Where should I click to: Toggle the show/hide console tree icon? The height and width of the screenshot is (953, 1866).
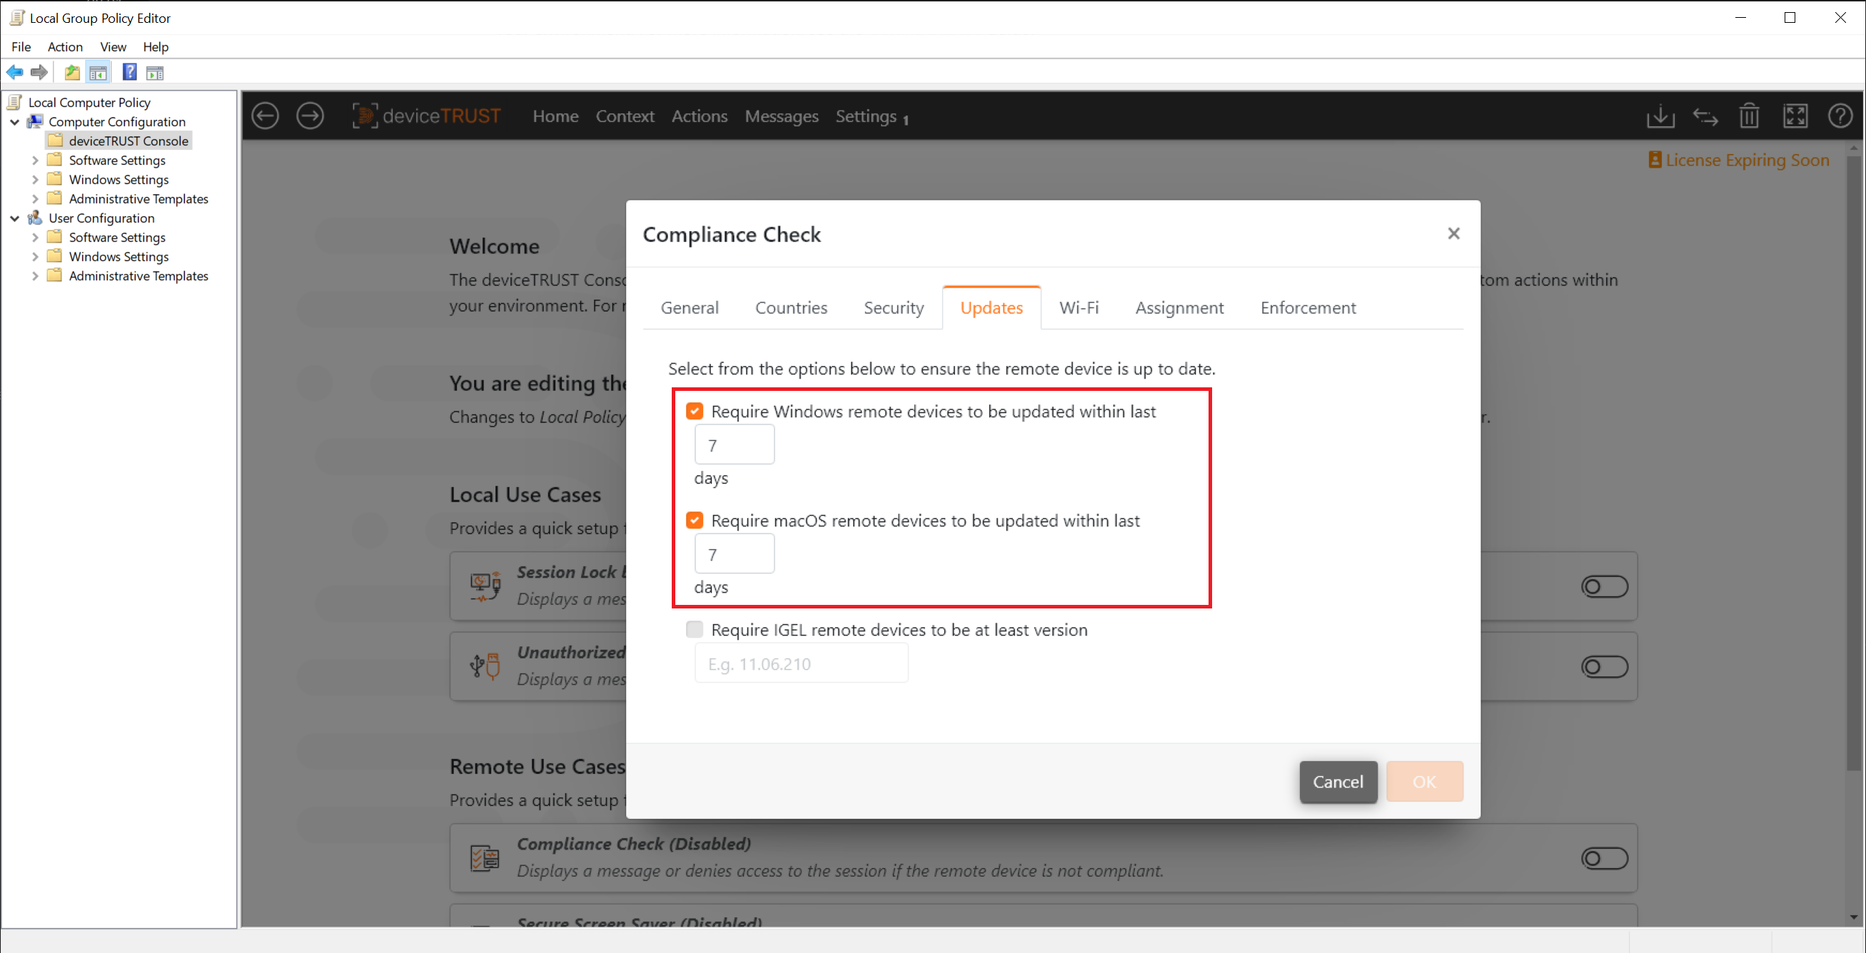click(x=99, y=71)
